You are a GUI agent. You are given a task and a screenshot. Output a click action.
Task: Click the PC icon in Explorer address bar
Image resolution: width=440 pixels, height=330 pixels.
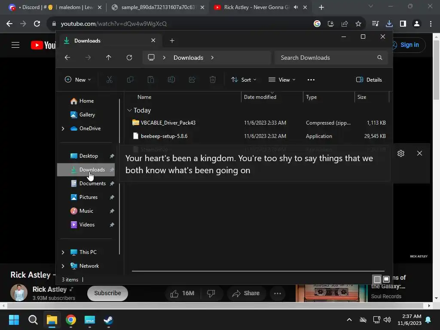151,58
